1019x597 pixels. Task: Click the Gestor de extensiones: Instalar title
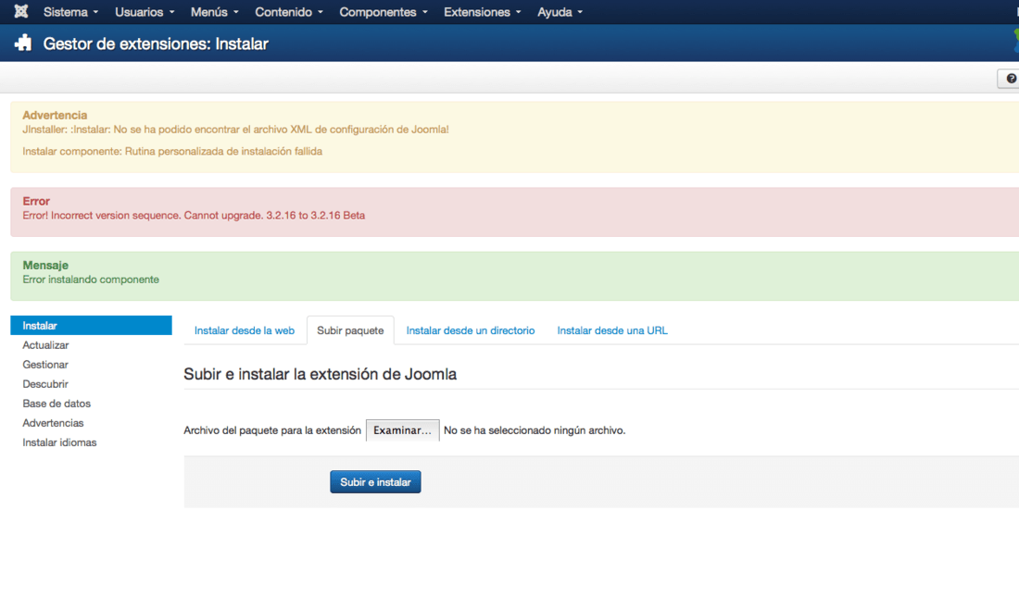click(x=156, y=44)
